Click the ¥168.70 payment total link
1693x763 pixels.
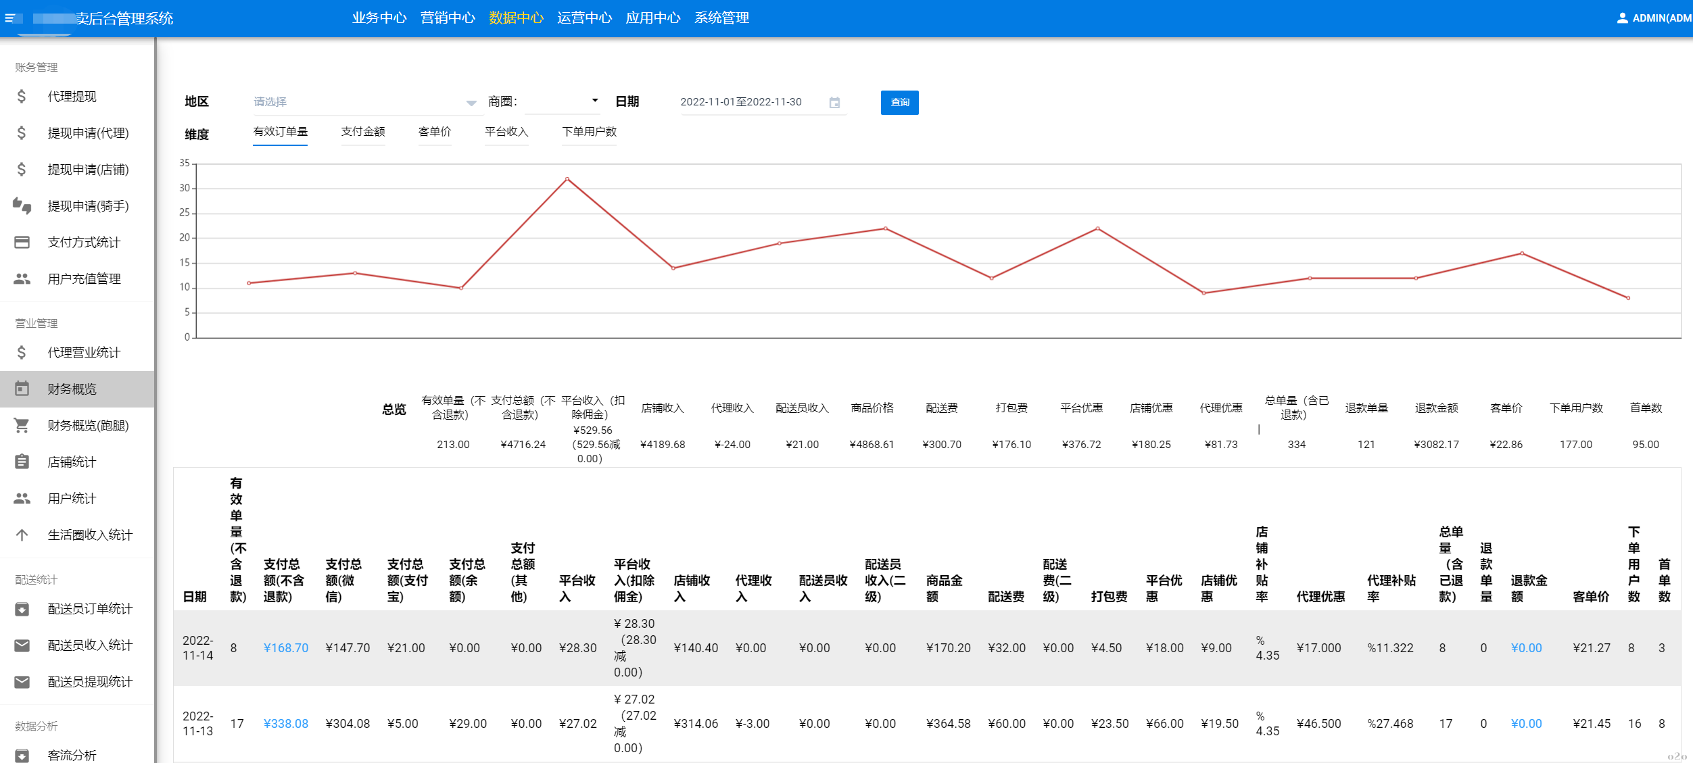[x=285, y=648]
